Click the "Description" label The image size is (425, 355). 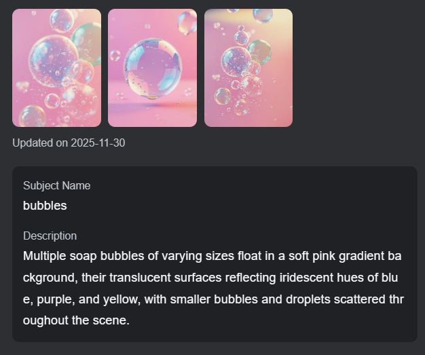pos(50,236)
